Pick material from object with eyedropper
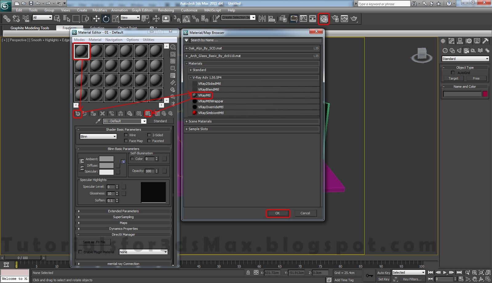The image size is (492, 283). tap(98, 121)
